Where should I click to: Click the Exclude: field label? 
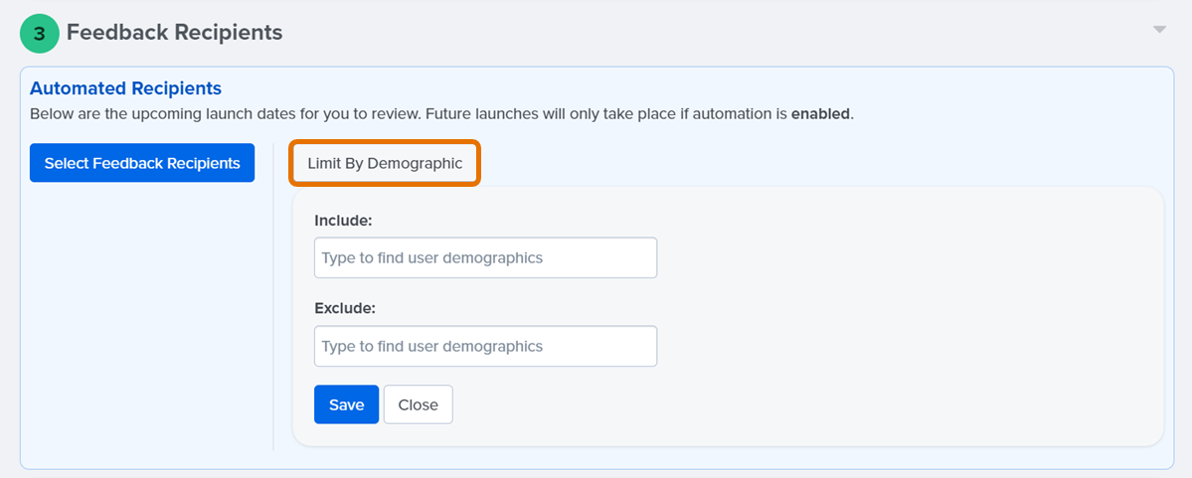pyautogui.click(x=345, y=309)
